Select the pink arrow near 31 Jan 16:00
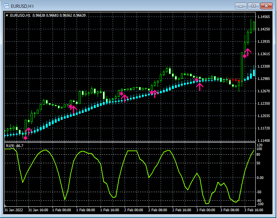The height and width of the screenshot is (218, 277). [29, 131]
